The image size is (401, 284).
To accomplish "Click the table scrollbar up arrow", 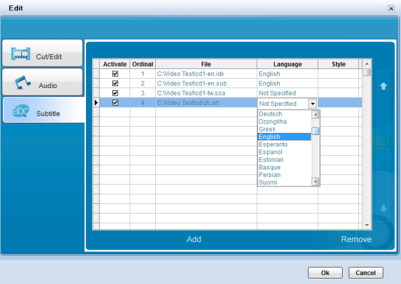I will (367, 64).
